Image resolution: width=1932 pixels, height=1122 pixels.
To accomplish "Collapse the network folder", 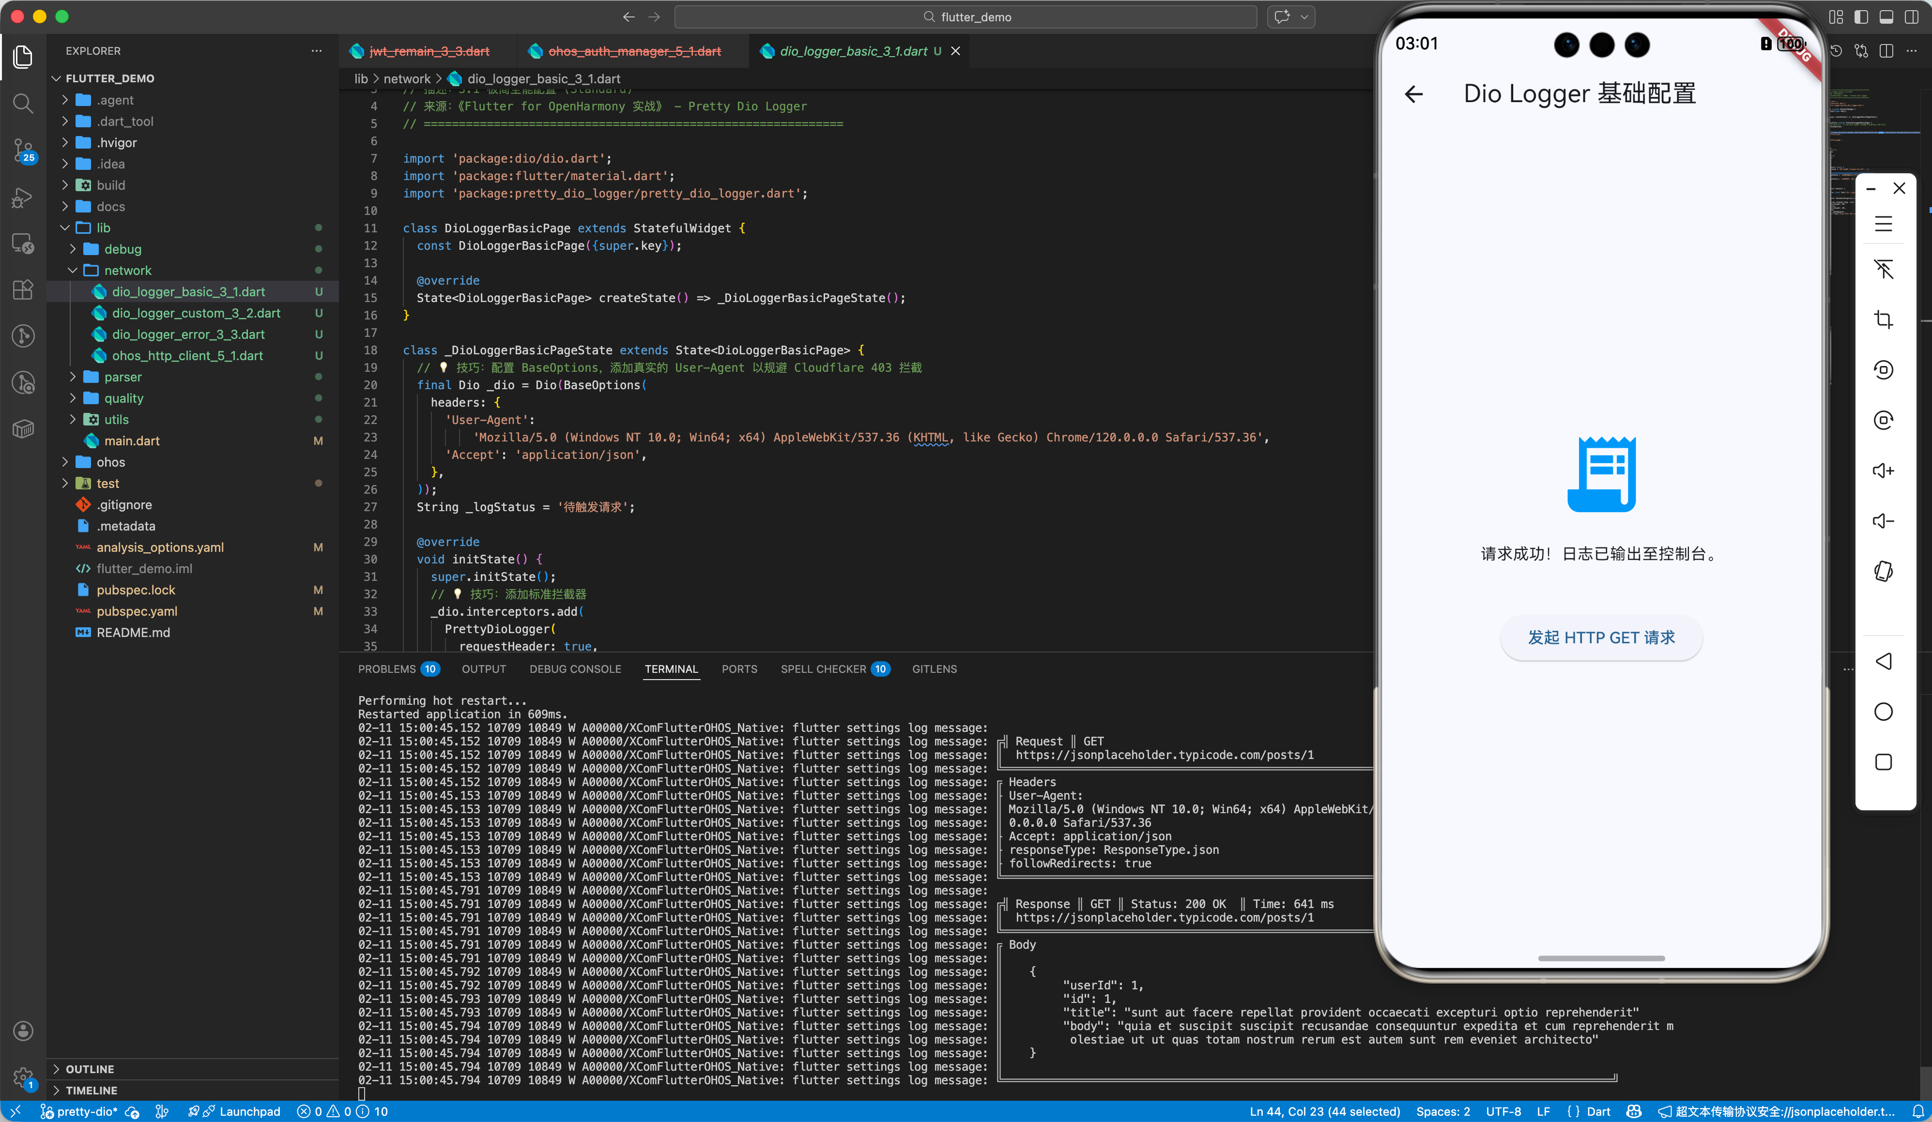I will [127, 271].
